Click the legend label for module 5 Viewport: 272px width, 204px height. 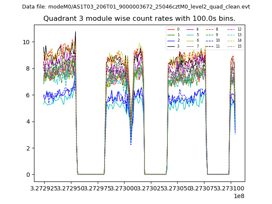tap(197, 35)
